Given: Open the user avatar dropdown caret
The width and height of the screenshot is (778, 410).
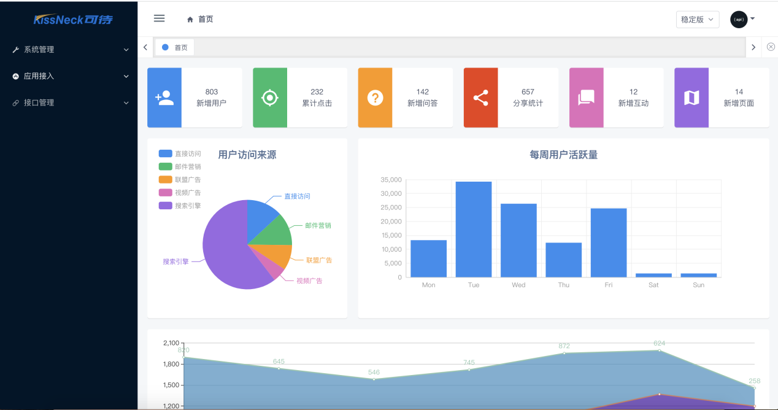Looking at the screenshot, I should (753, 18).
